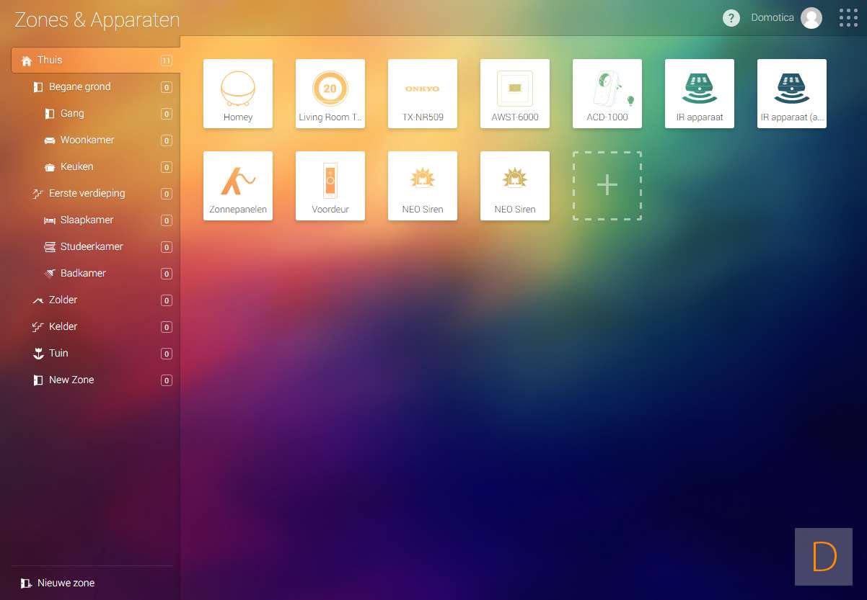Image resolution: width=867 pixels, height=600 pixels.
Task: Click the Keuken cooking pot icon
Action: (x=50, y=167)
